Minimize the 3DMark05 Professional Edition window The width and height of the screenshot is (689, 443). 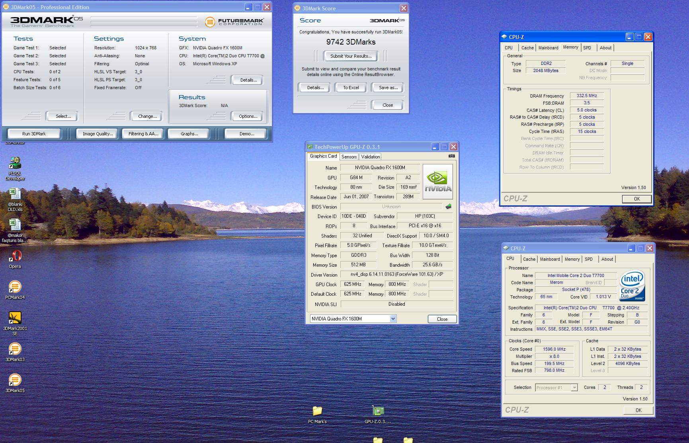248,7
